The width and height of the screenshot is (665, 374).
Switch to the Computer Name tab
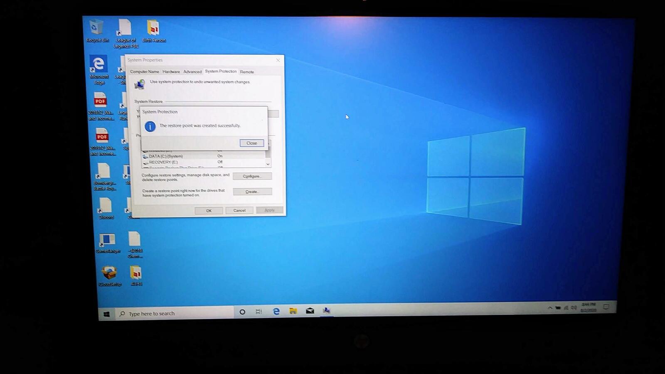pos(144,71)
